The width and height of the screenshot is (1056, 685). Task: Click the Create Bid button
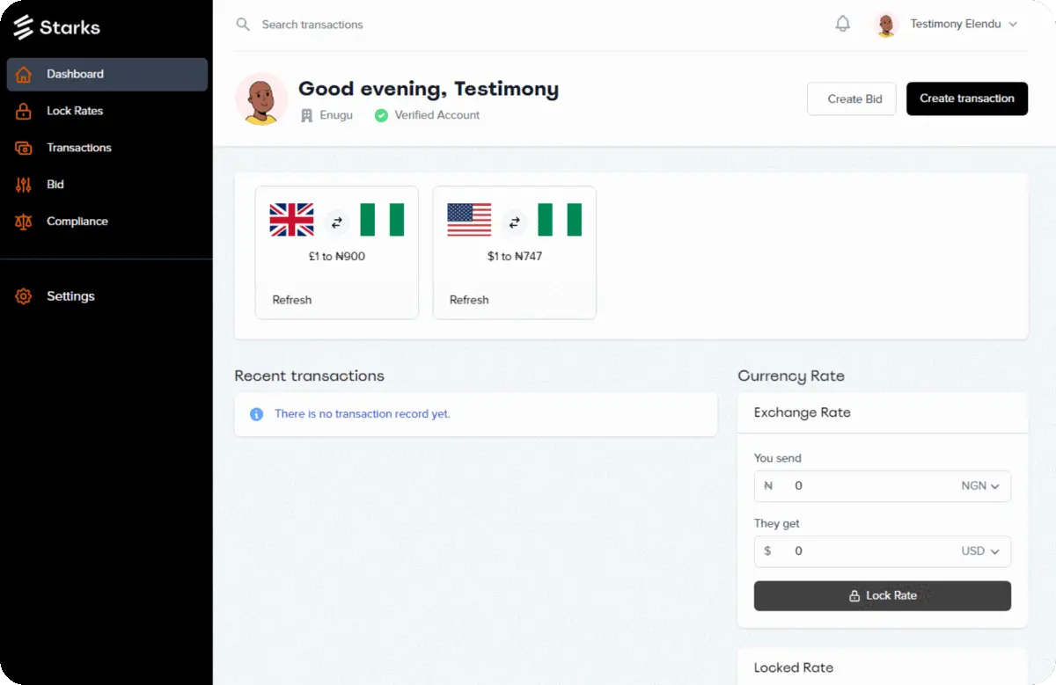[x=851, y=98]
